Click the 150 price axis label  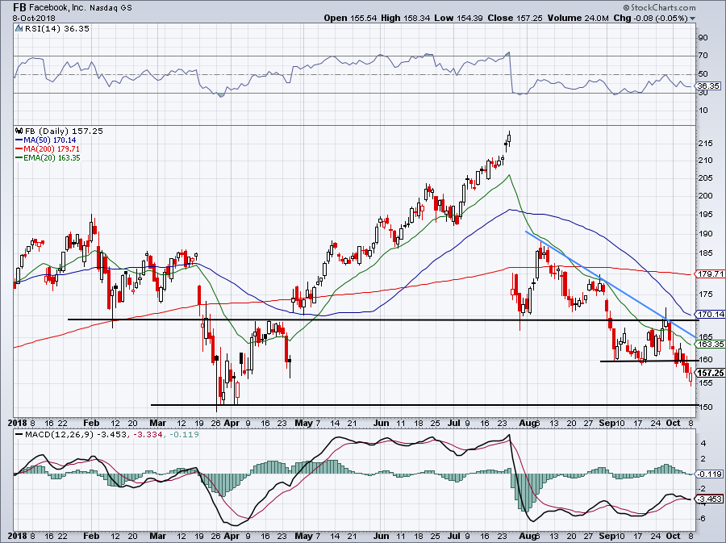pos(705,407)
